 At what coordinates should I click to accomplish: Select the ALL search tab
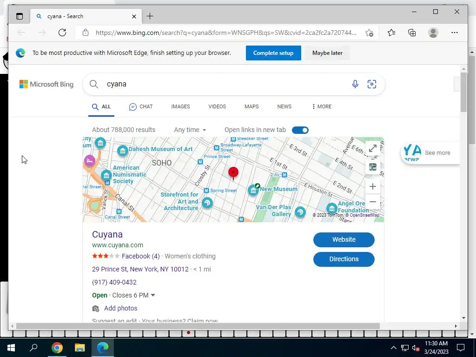point(101,106)
